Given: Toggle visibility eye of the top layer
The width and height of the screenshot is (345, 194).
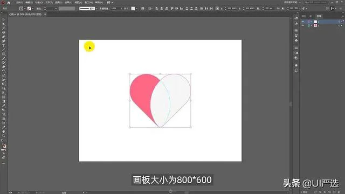Looking at the screenshot, I should tap(303, 22).
